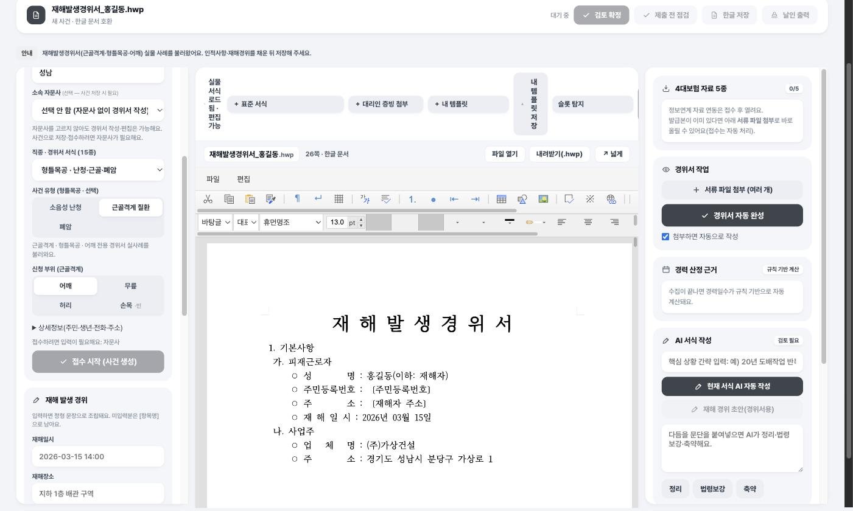Click the decrease indent icon

pyautogui.click(x=454, y=199)
